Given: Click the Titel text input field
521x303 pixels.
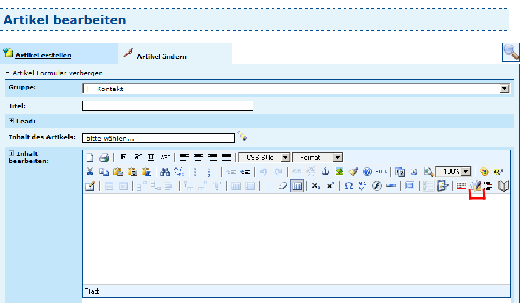Looking at the screenshot, I should tap(167, 106).
